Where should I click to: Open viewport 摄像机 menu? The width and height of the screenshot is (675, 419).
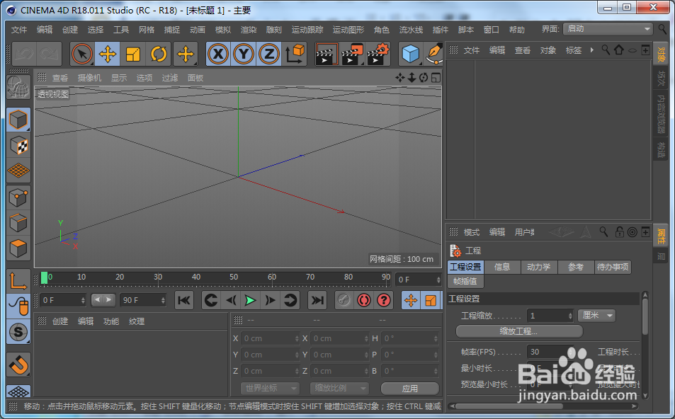89,78
